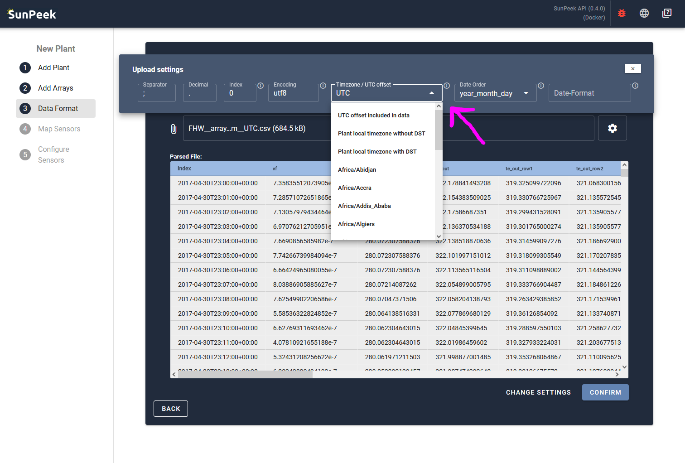
Task: Choose Africa/Abidjan timezone
Action: tap(383, 169)
